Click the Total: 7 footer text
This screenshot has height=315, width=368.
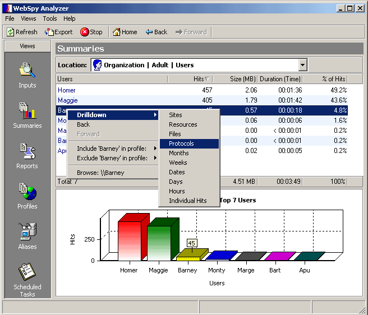point(67,182)
